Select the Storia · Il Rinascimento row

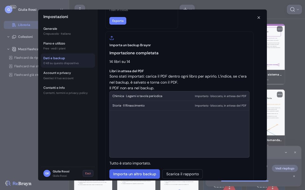179,105
